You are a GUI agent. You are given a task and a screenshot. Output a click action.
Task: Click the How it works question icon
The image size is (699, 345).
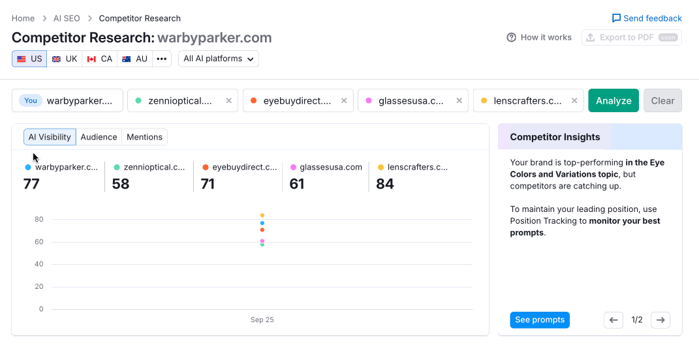511,37
